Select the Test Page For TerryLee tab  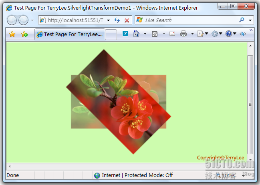70,34
